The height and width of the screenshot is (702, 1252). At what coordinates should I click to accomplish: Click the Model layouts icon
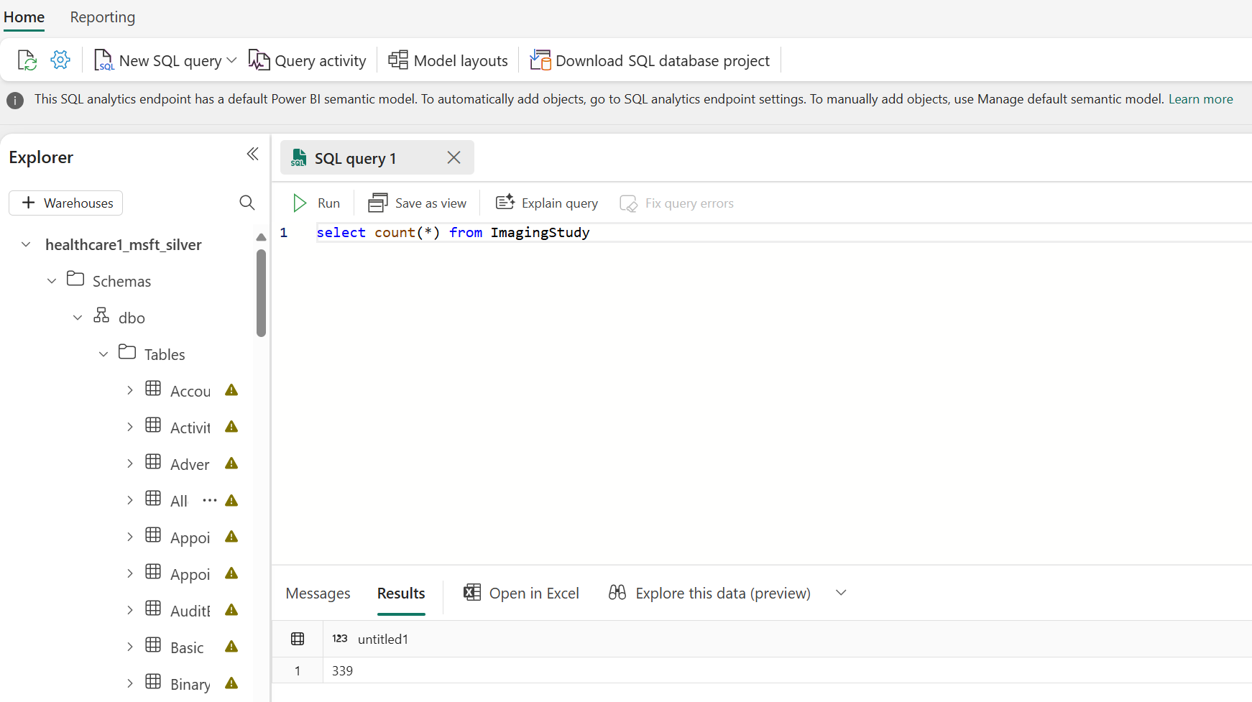(x=398, y=60)
